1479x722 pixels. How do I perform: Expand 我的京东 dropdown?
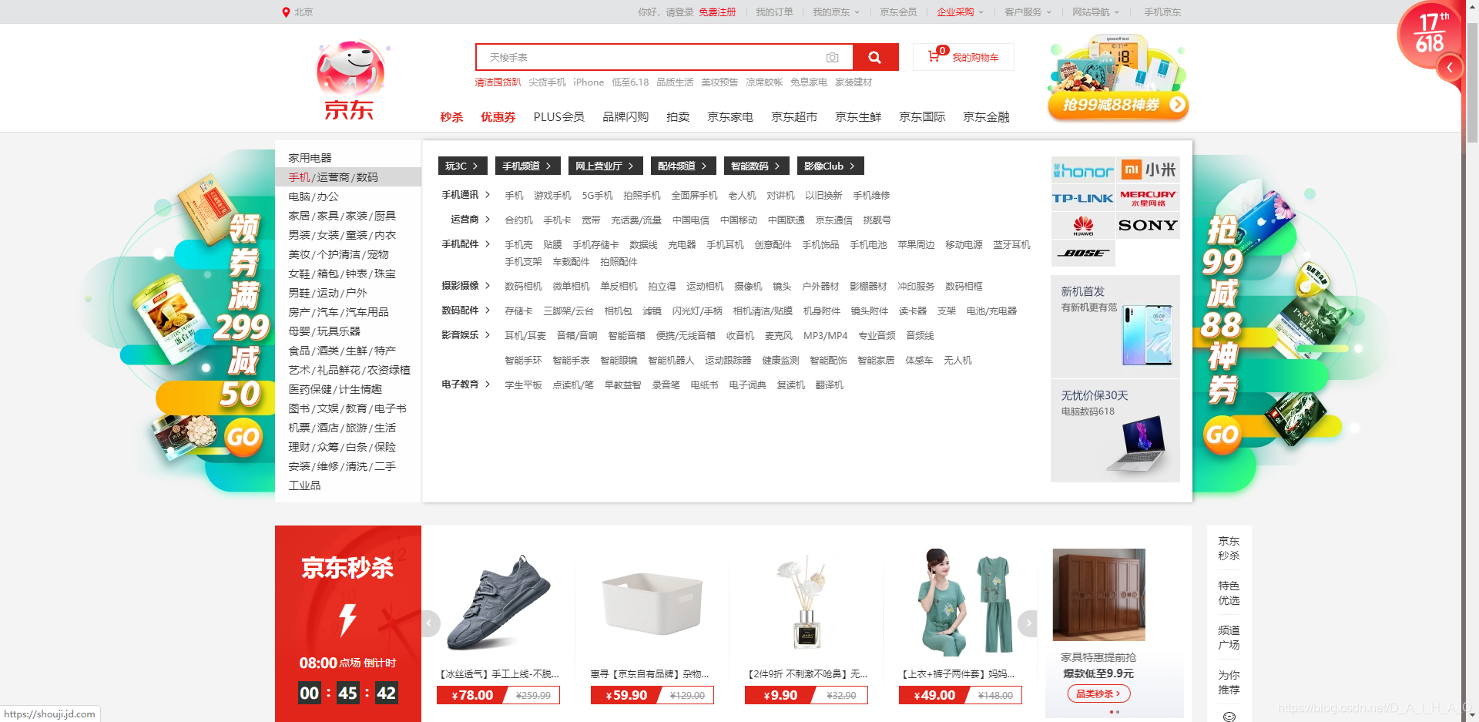point(836,12)
